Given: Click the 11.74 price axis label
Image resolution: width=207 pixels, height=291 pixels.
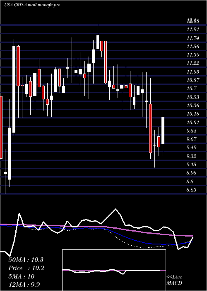Looking at the screenshot, I should click(x=193, y=38).
